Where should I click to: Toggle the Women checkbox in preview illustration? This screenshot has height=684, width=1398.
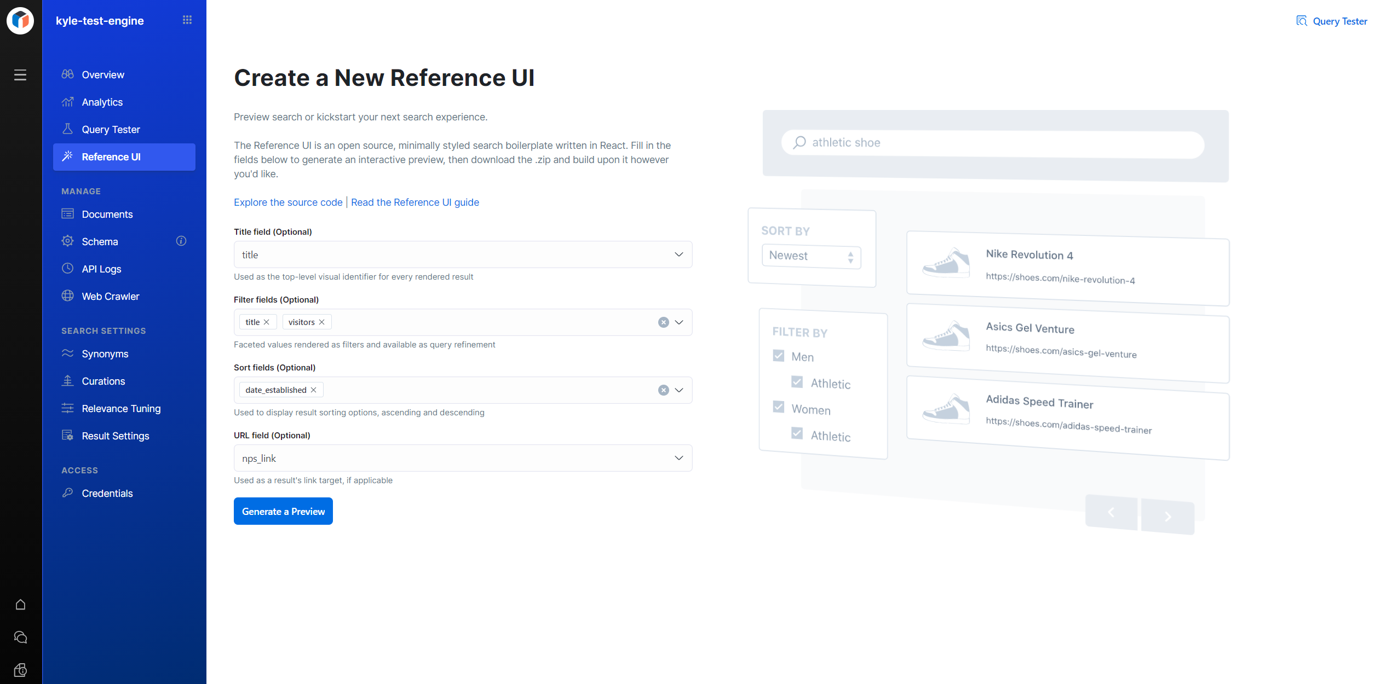[778, 407]
